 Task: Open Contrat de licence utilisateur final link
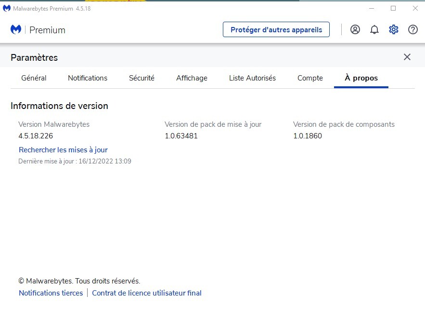point(147,293)
